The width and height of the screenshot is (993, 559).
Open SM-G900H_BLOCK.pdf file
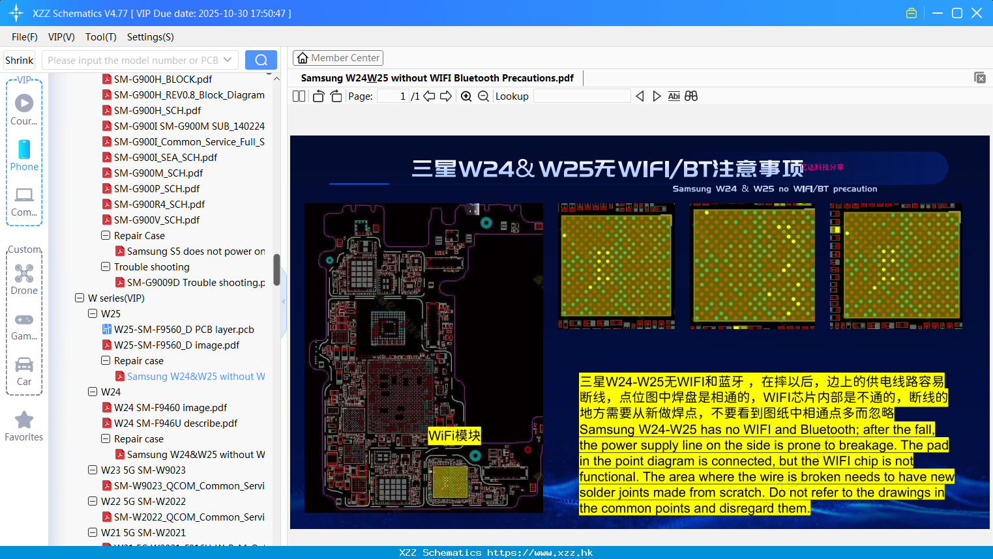(x=156, y=79)
